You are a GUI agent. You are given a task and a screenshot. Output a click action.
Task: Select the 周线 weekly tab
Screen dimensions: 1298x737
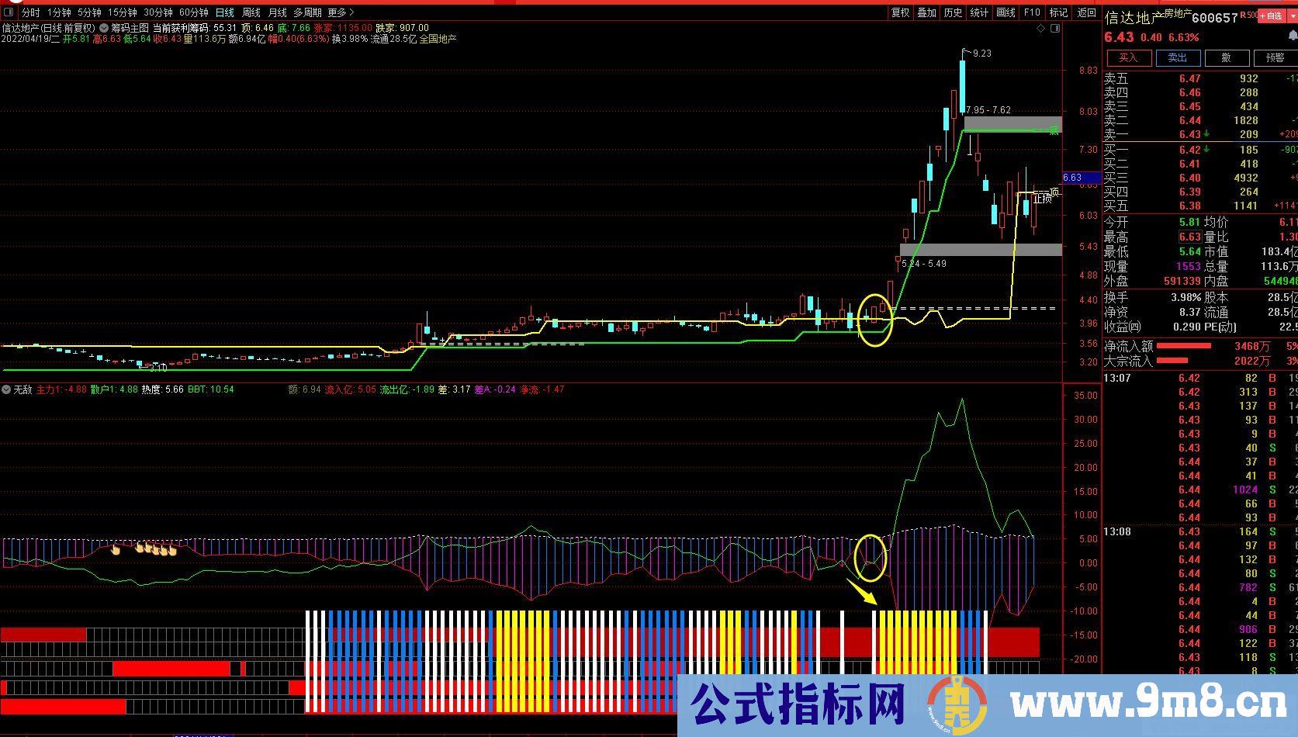pyautogui.click(x=251, y=12)
